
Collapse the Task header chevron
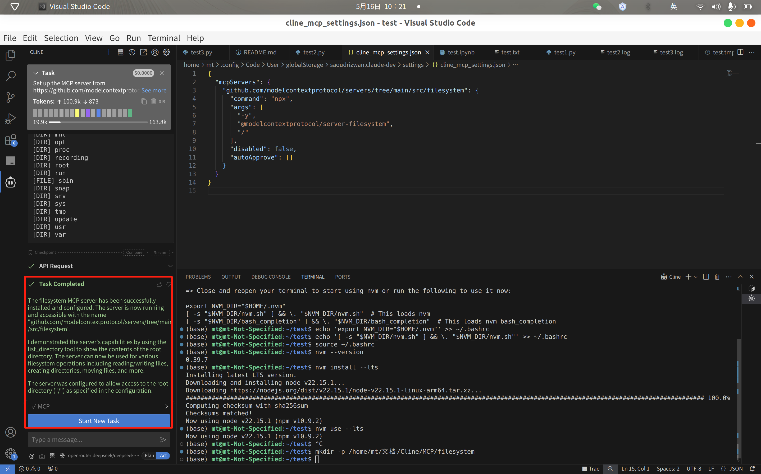tap(36, 73)
